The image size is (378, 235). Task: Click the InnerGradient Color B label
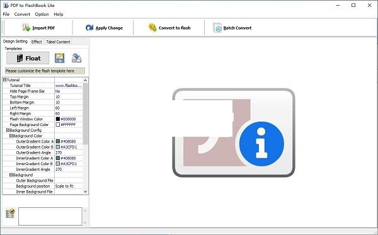coord(34,164)
